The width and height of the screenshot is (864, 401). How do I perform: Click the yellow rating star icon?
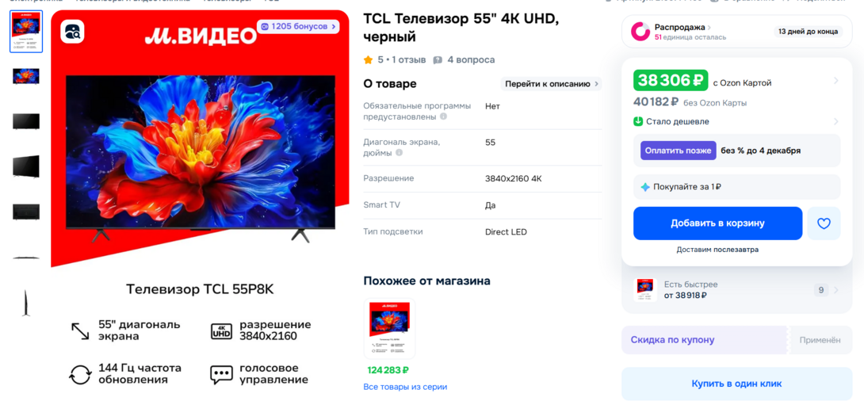[368, 59]
